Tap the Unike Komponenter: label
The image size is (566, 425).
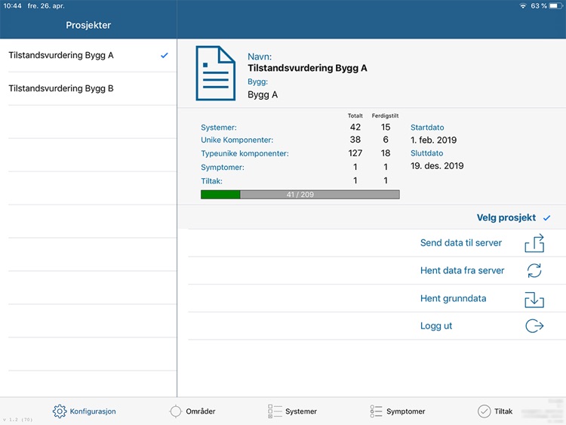pyautogui.click(x=237, y=140)
